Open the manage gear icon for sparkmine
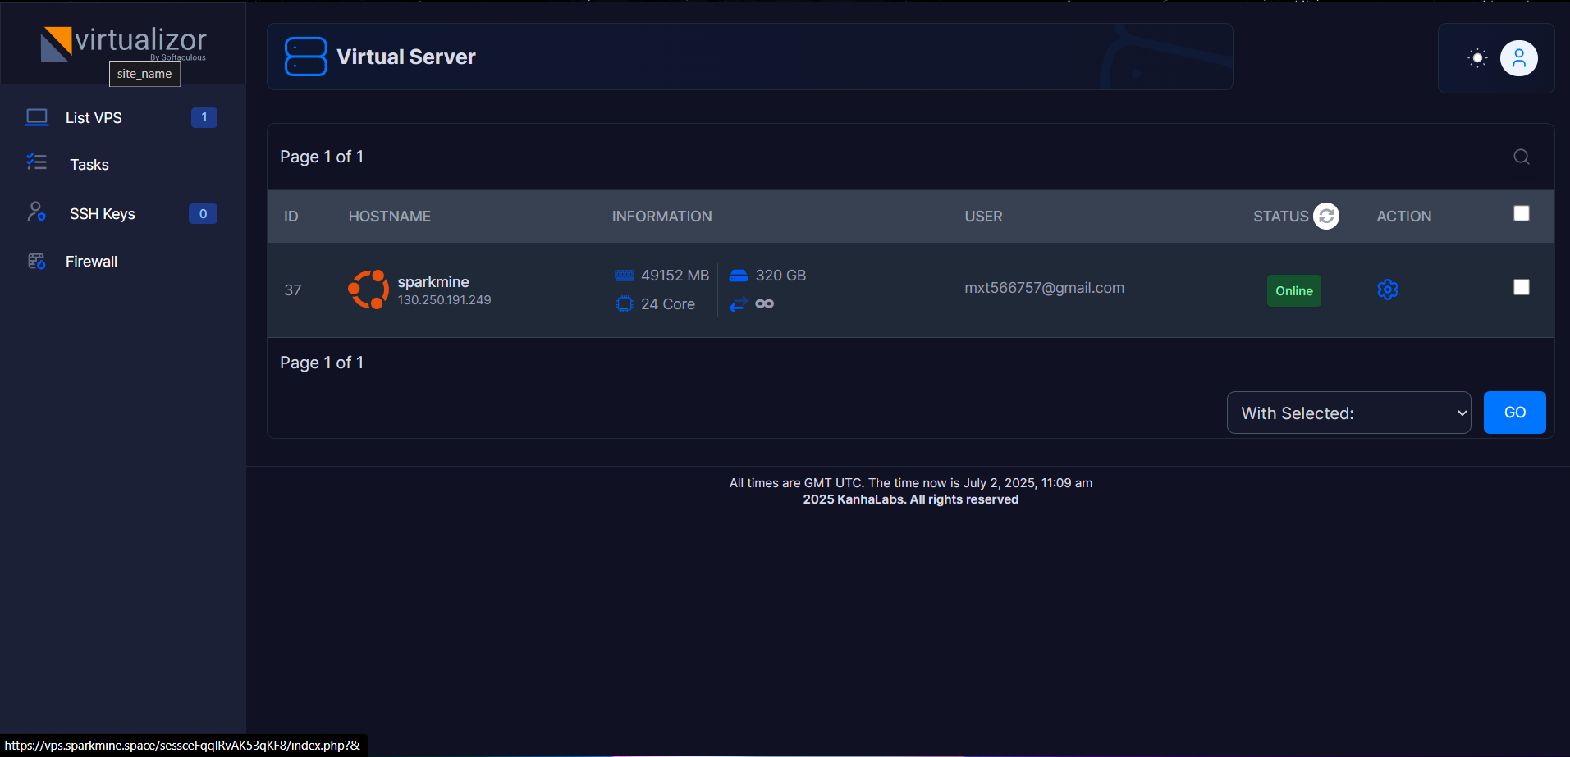Image resolution: width=1570 pixels, height=757 pixels. [1387, 290]
